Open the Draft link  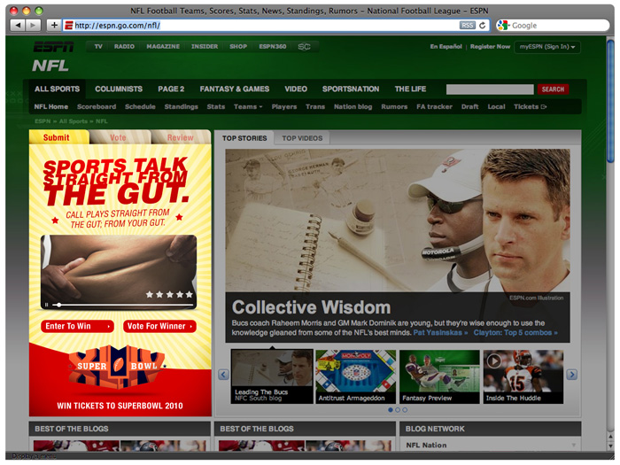[x=469, y=107]
